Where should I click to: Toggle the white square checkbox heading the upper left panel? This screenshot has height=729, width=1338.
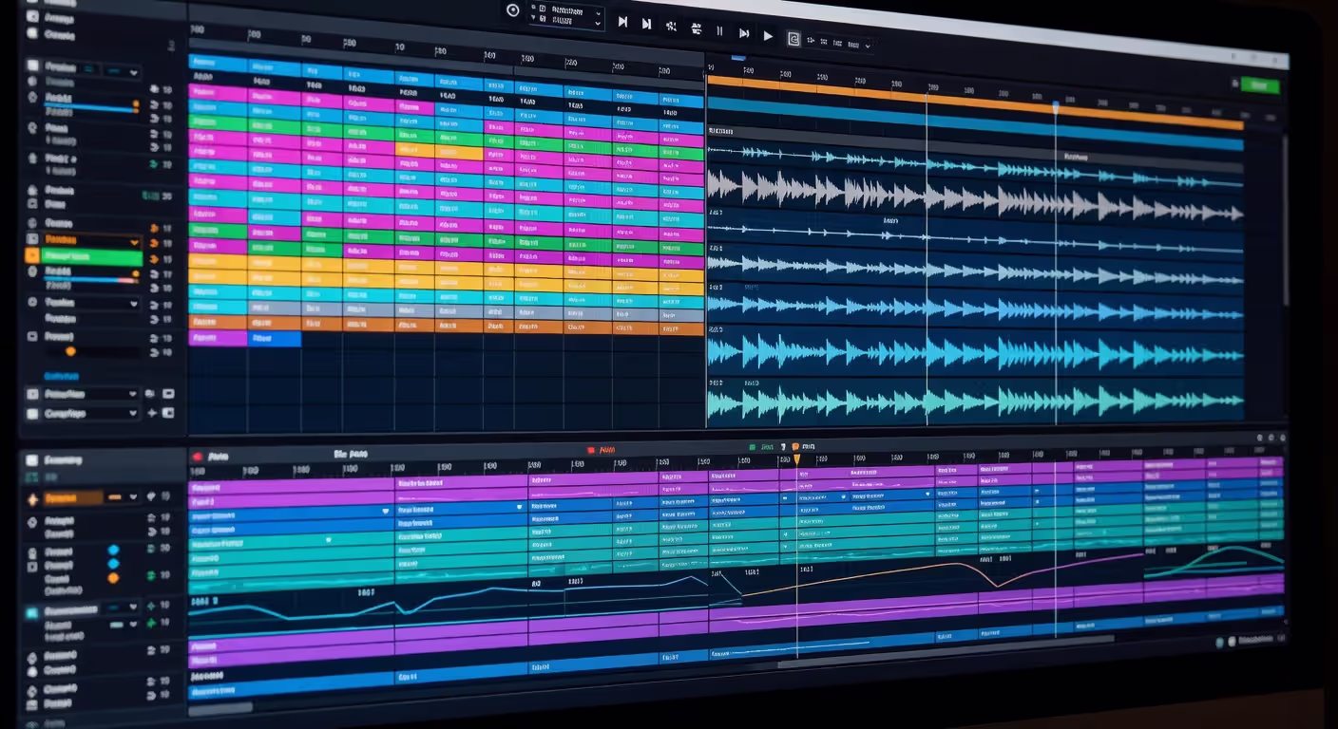coord(31,65)
